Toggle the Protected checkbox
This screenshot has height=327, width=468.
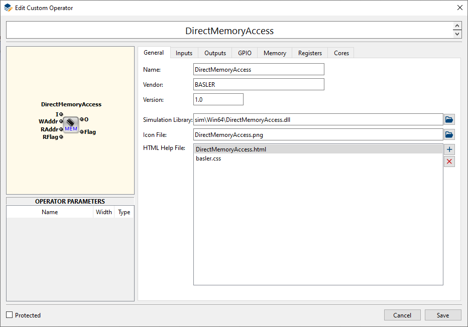pos(10,315)
